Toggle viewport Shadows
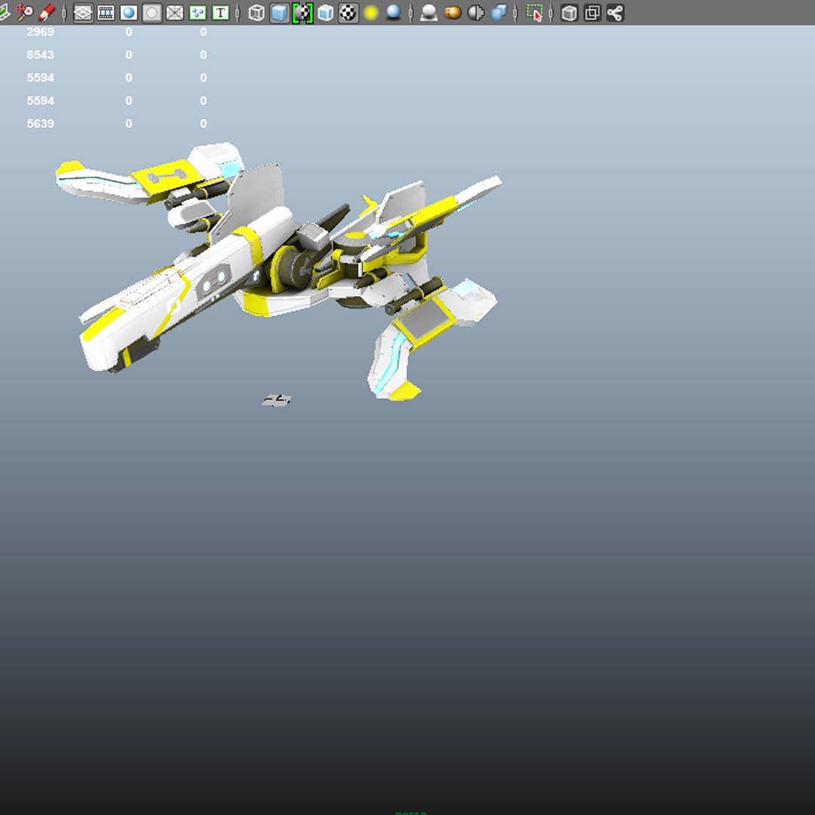 point(393,13)
